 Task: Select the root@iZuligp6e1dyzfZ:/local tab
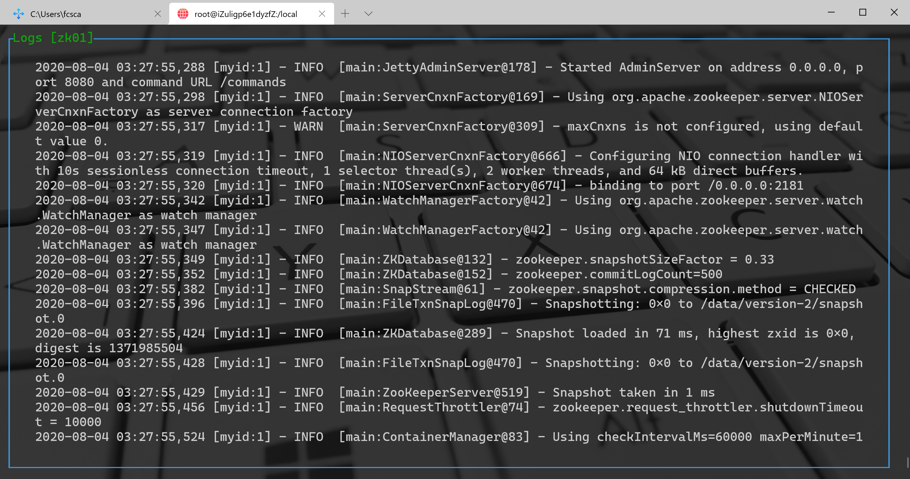[246, 14]
